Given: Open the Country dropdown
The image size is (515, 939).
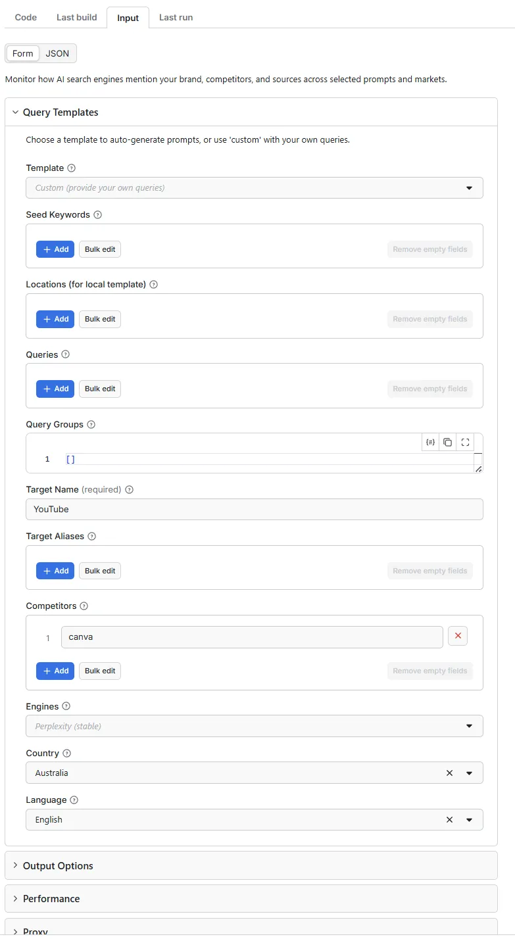Looking at the screenshot, I should coord(470,773).
